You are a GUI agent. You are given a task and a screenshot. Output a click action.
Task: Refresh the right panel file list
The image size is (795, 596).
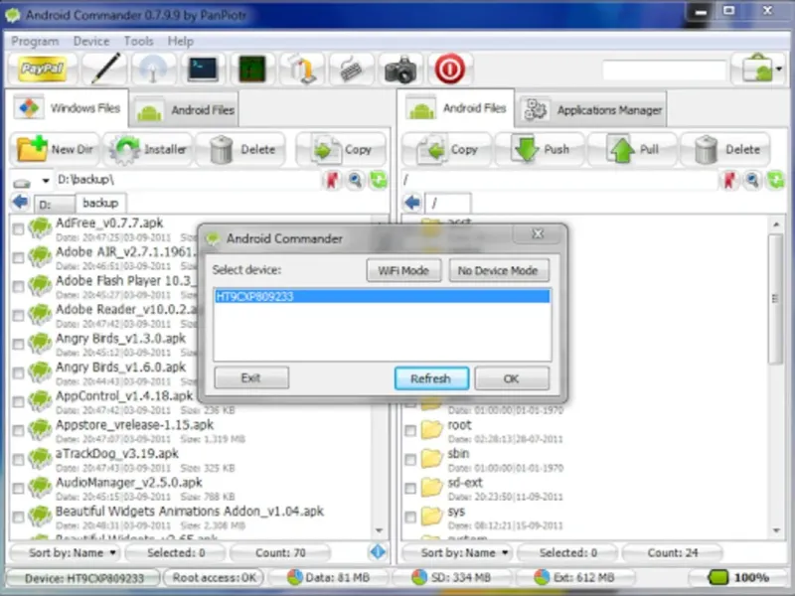pos(776,180)
